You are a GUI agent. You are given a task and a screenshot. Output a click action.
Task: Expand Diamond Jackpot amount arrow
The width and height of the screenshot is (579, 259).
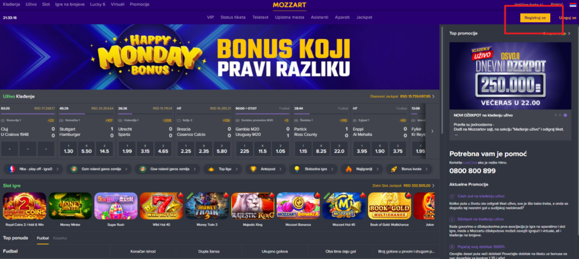point(434,97)
